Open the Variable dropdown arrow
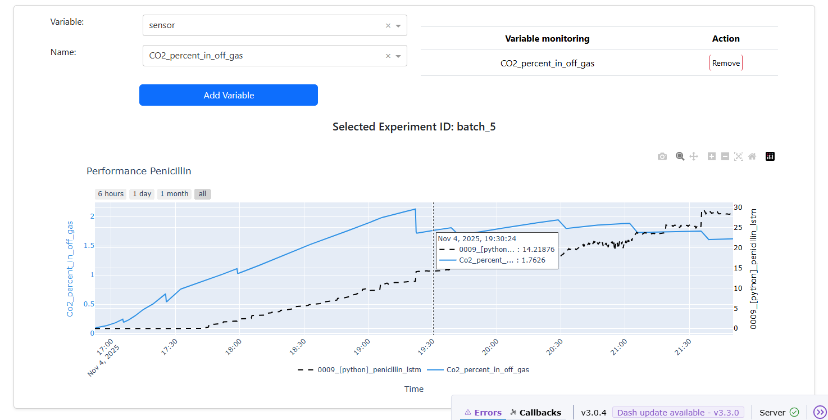The image size is (828, 420). point(398,25)
